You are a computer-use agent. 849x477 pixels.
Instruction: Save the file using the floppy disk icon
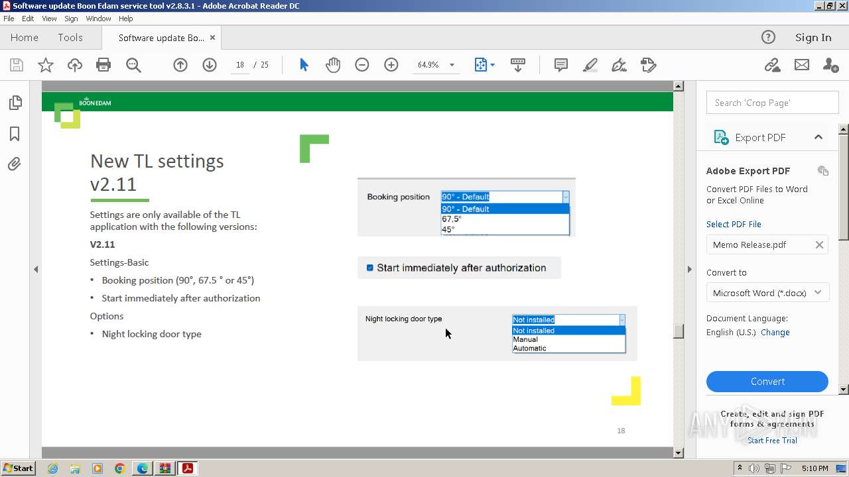(x=17, y=65)
